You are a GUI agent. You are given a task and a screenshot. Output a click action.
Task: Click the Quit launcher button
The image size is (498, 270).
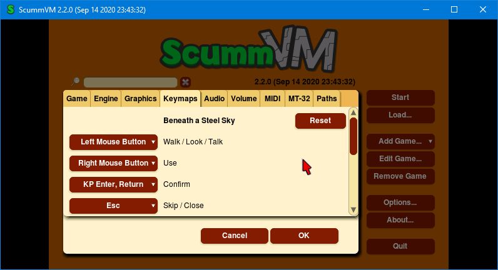pyautogui.click(x=400, y=246)
